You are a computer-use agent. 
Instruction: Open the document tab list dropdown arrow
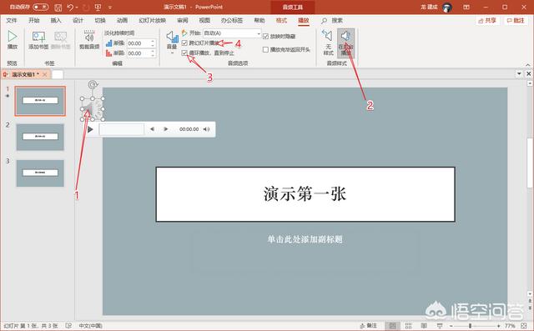coord(519,73)
